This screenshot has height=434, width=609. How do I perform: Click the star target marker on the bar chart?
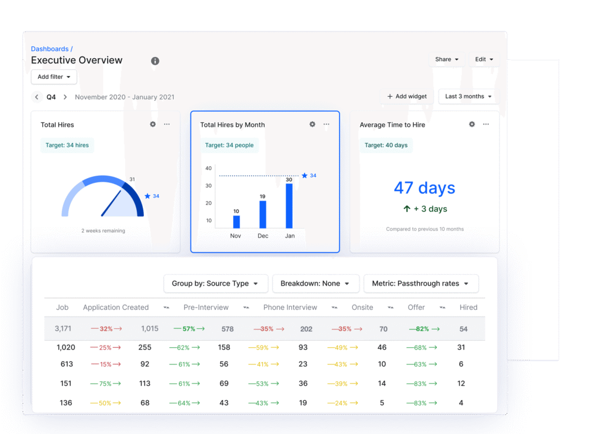[x=304, y=175]
